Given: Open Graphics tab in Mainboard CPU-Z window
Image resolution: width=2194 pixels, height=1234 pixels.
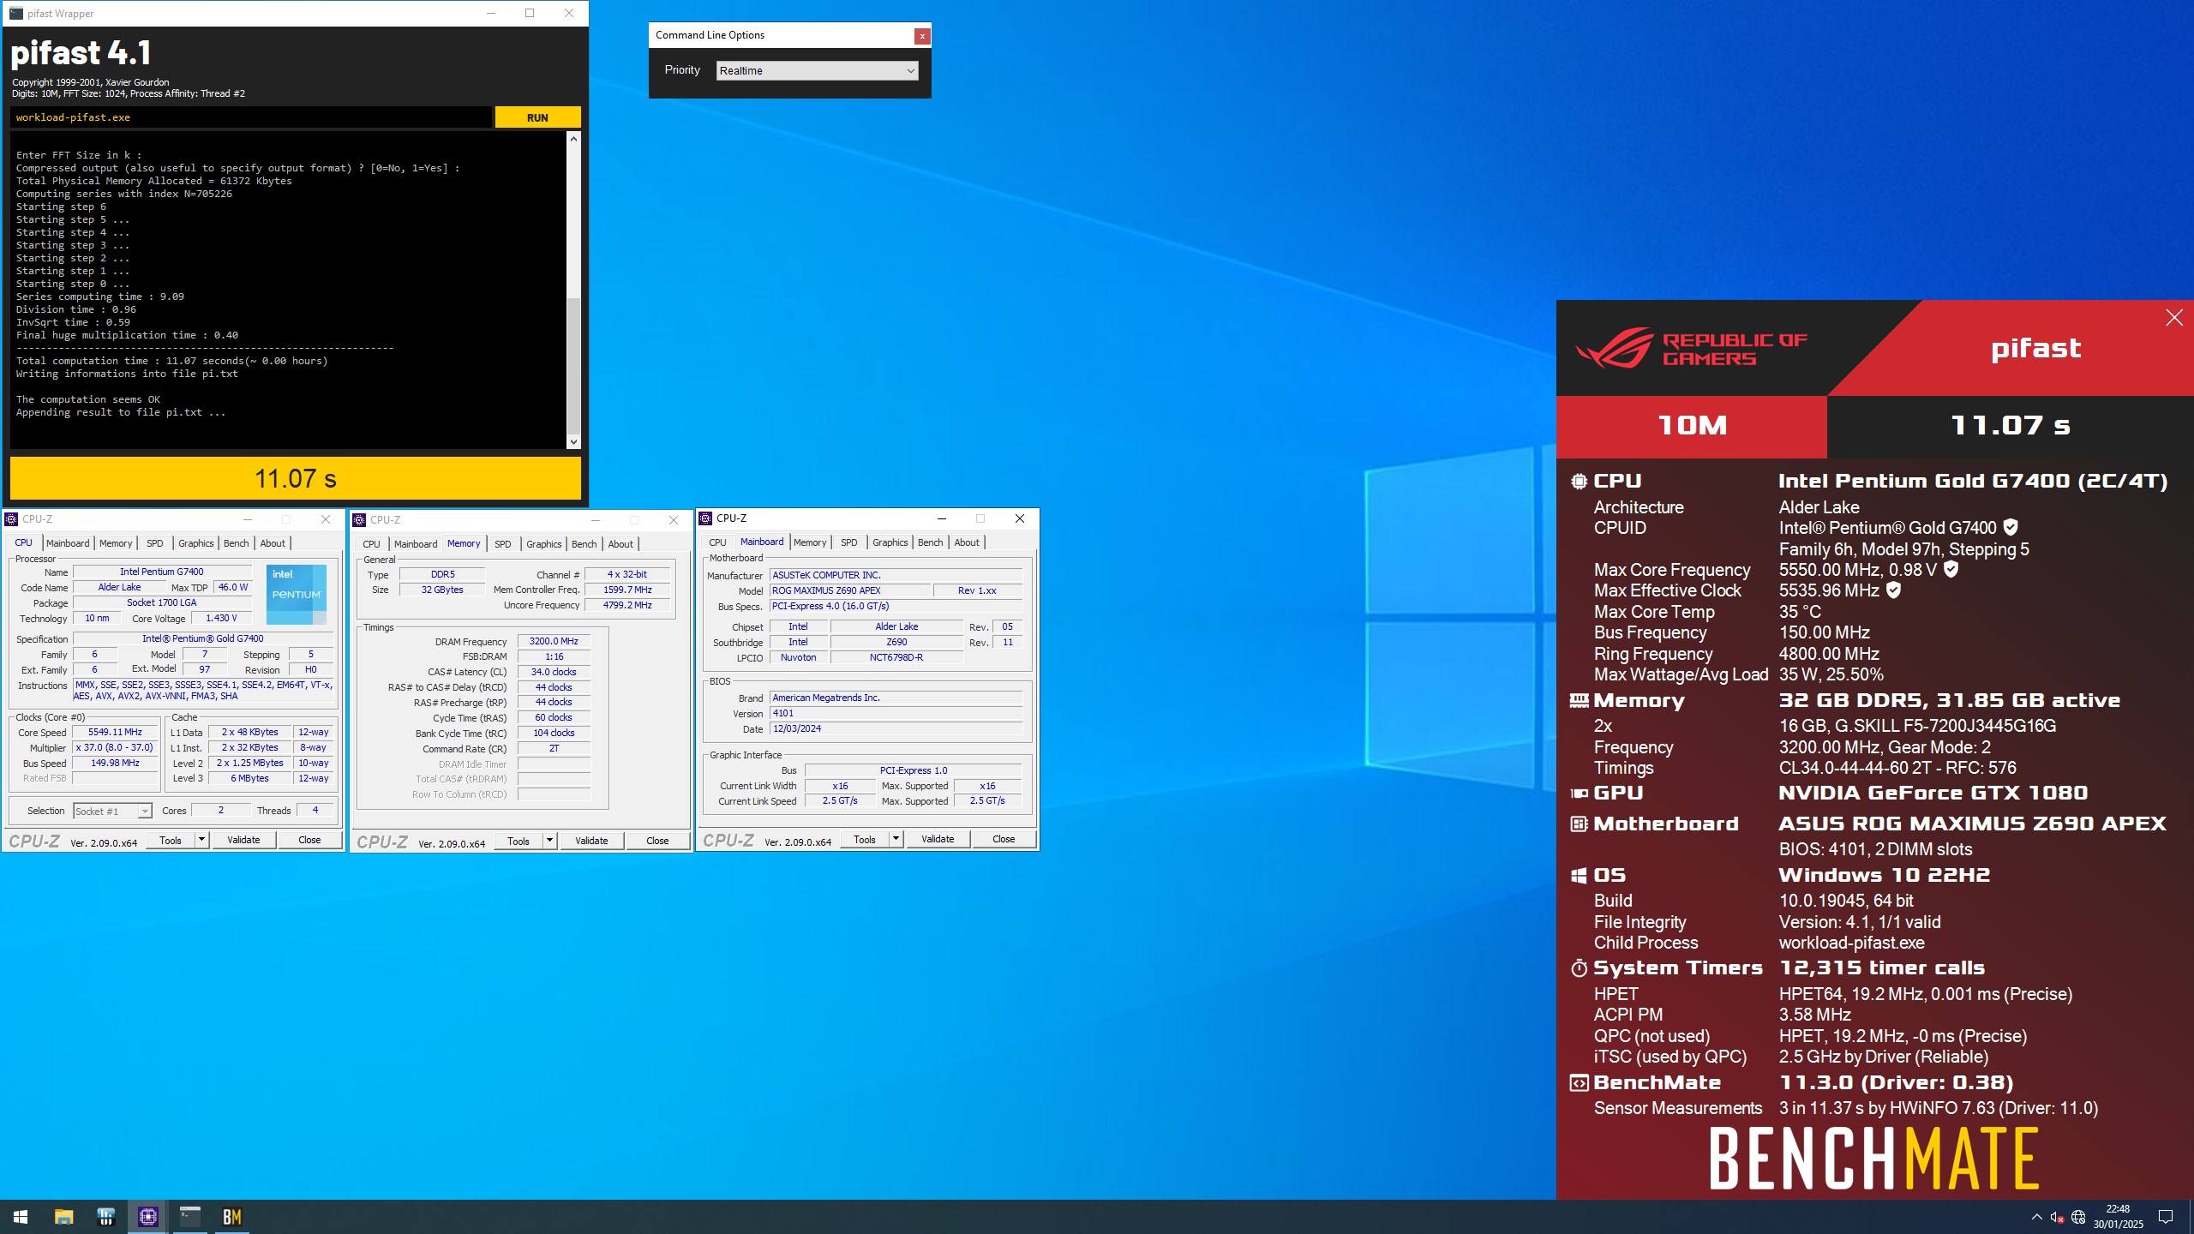Looking at the screenshot, I should (x=890, y=542).
